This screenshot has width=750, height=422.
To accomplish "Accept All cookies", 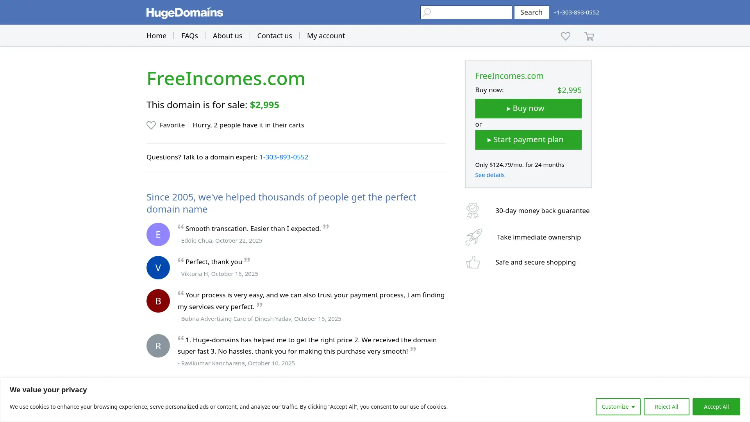I will [x=716, y=406].
